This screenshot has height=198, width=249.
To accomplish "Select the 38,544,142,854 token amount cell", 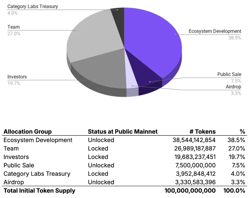I will coord(194,140).
